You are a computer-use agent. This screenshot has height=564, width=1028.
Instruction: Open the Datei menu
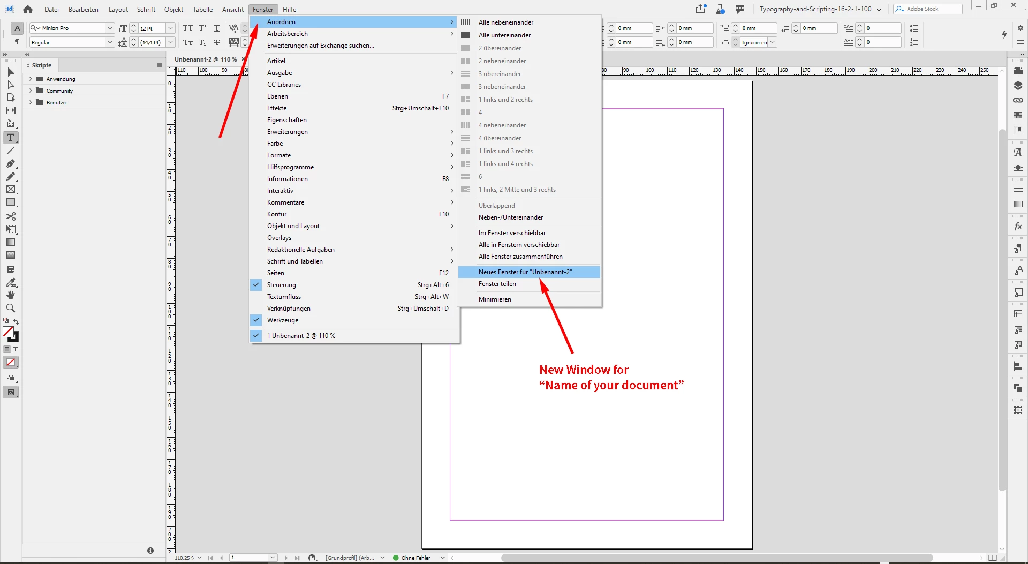[x=51, y=9]
